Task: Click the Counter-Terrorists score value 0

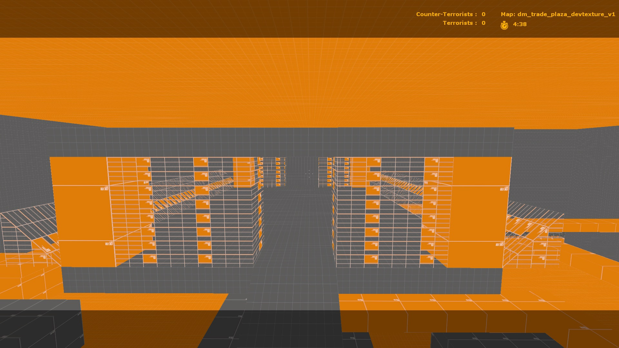Action: pyautogui.click(x=483, y=14)
